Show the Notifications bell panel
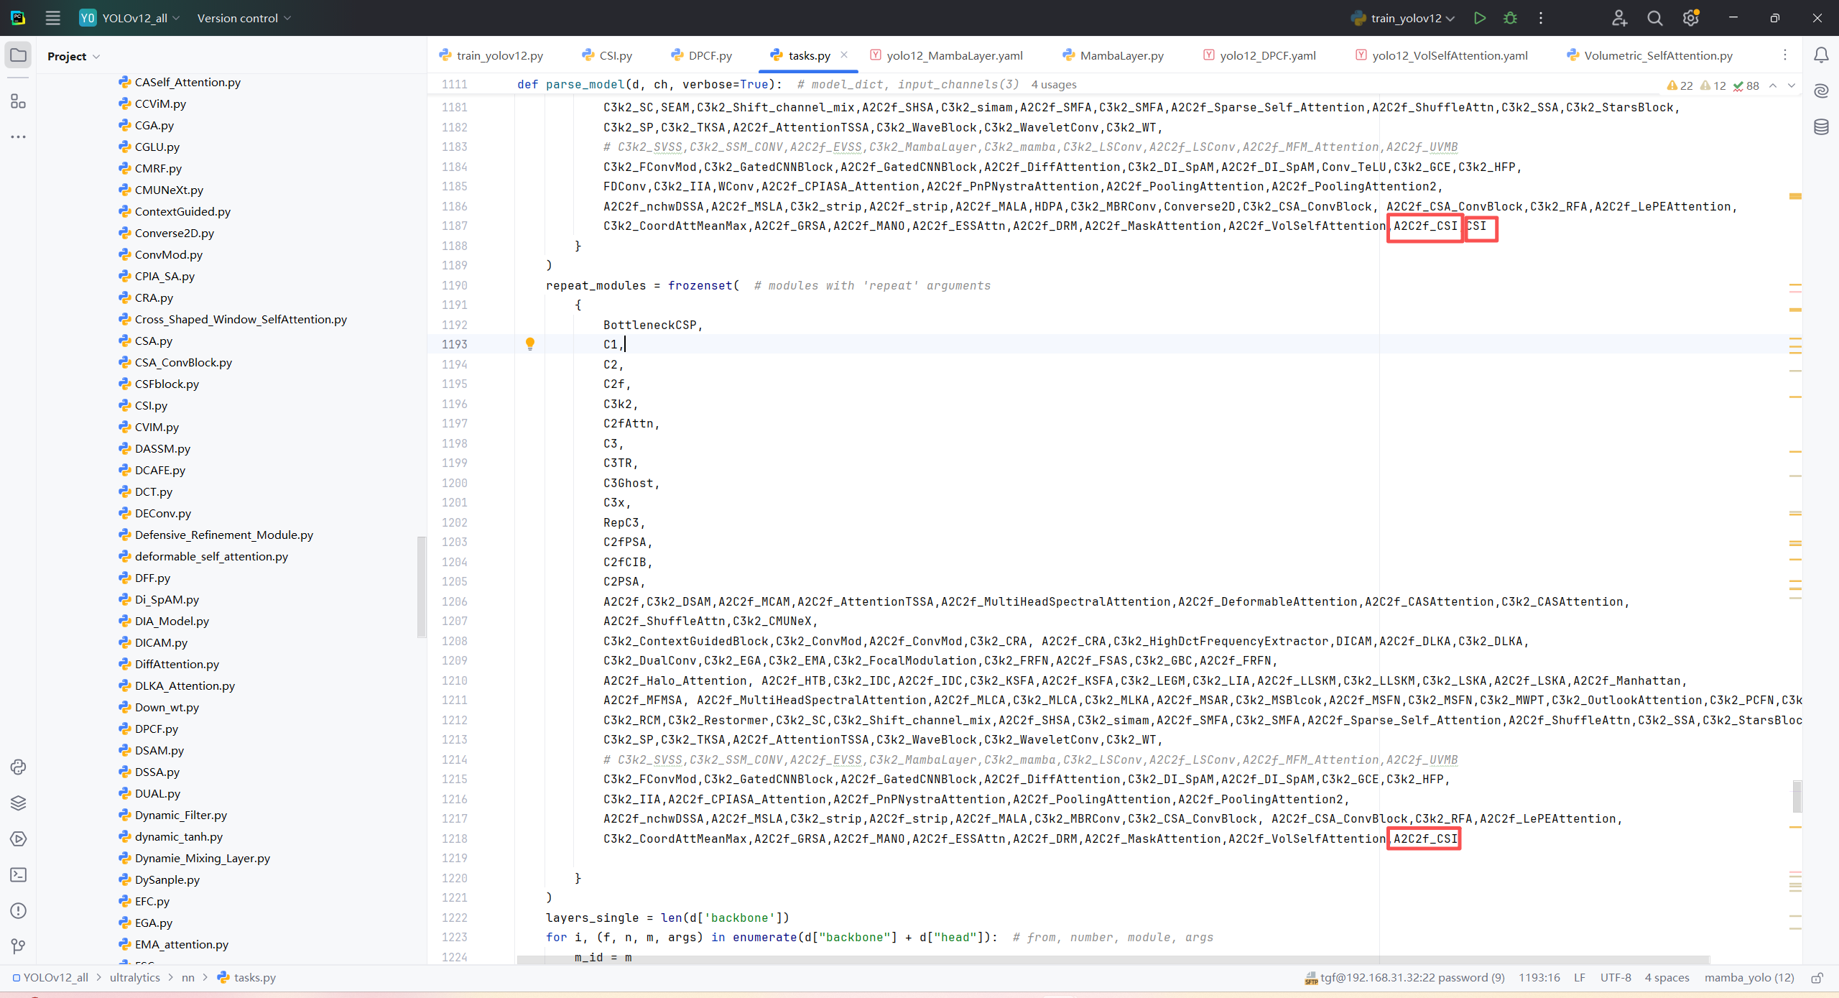1839x998 pixels. (1821, 55)
